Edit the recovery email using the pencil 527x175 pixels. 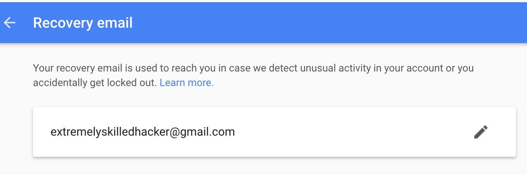pos(481,132)
